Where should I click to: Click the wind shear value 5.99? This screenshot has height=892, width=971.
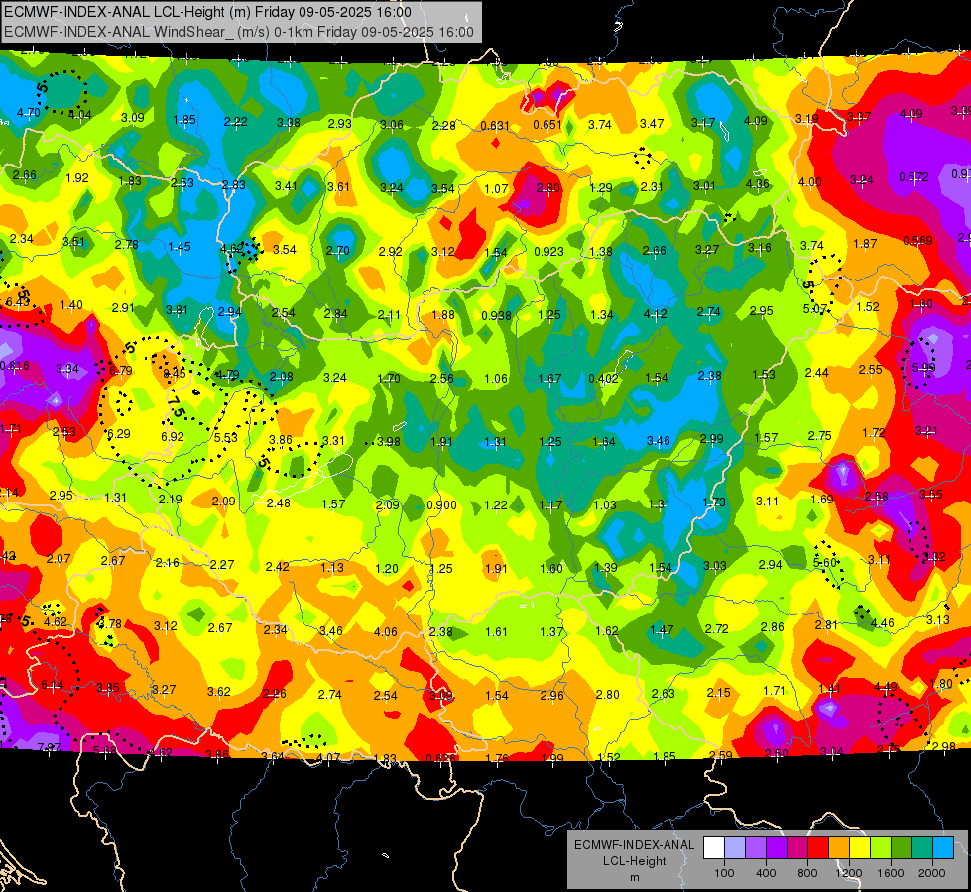923,367
